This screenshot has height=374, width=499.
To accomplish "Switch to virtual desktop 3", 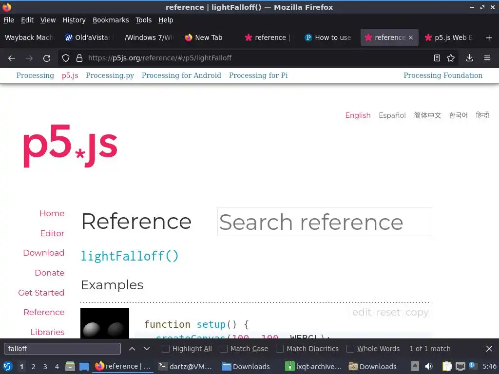I will pyautogui.click(x=45, y=367).
